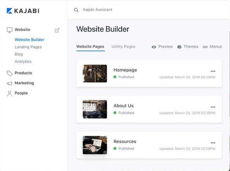Click the Website monitor icon
Viewport: 230px width, 171px height.
(9, 30)
